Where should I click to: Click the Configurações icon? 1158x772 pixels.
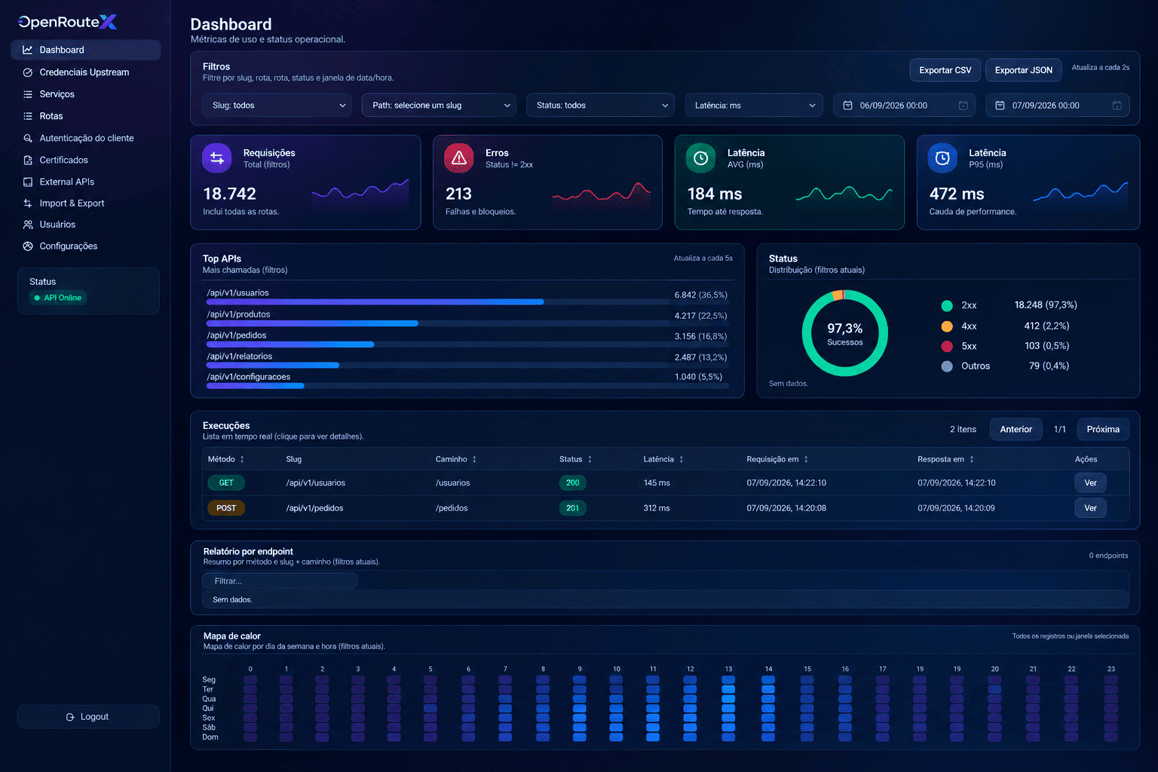(28, 247)
